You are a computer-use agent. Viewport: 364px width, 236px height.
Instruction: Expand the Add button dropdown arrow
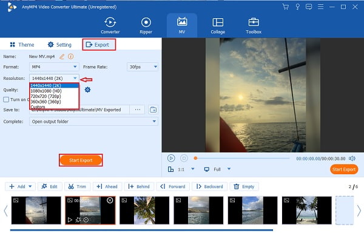pyautogui.click(x=30, y=186)
